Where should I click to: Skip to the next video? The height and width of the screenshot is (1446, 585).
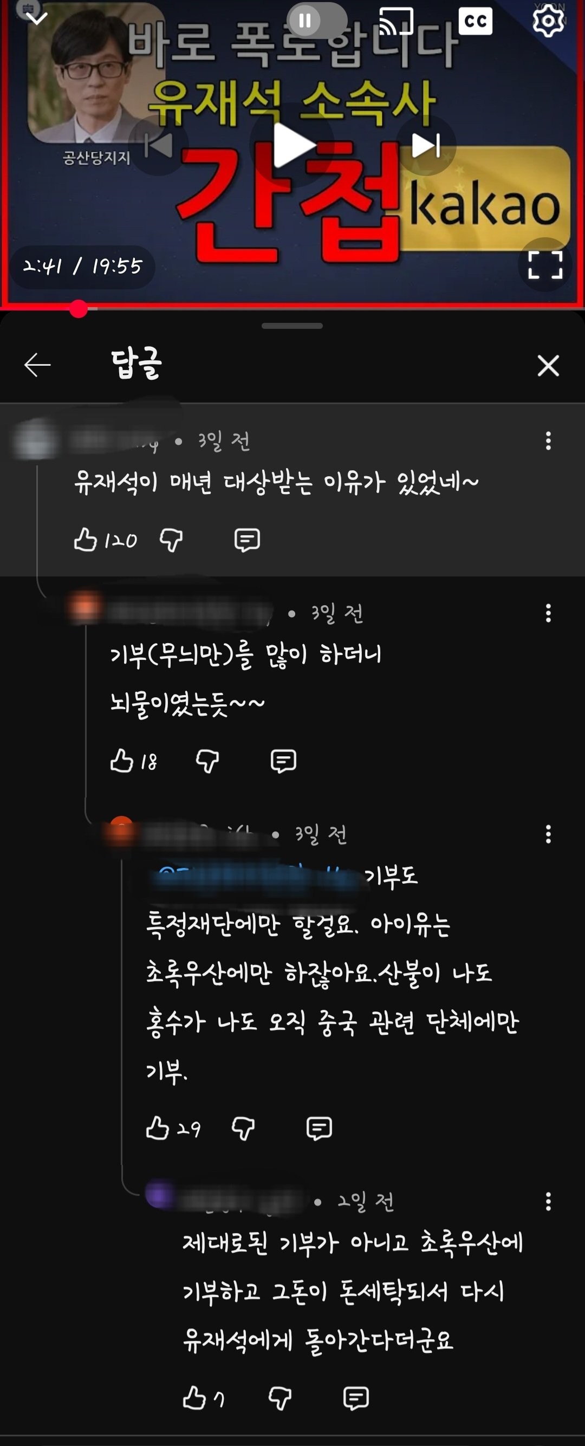426,145
